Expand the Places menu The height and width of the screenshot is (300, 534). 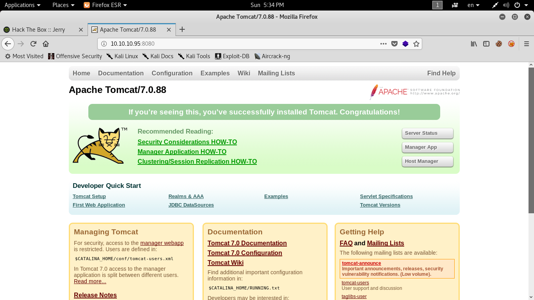point(63,5)
